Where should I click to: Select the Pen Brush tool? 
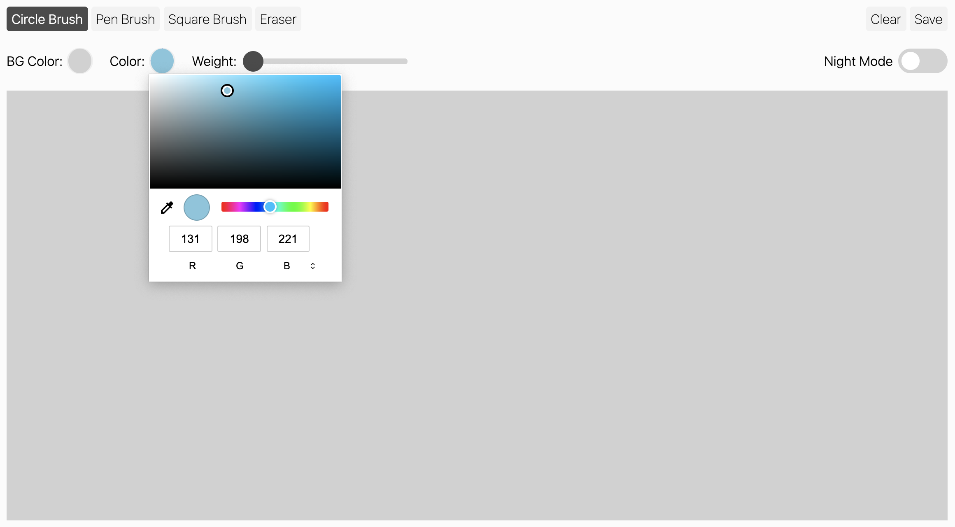click(125, 19)
